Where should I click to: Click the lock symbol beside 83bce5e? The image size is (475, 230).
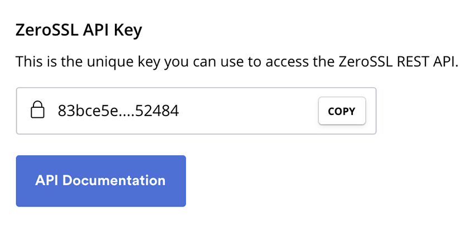[37, 110]
